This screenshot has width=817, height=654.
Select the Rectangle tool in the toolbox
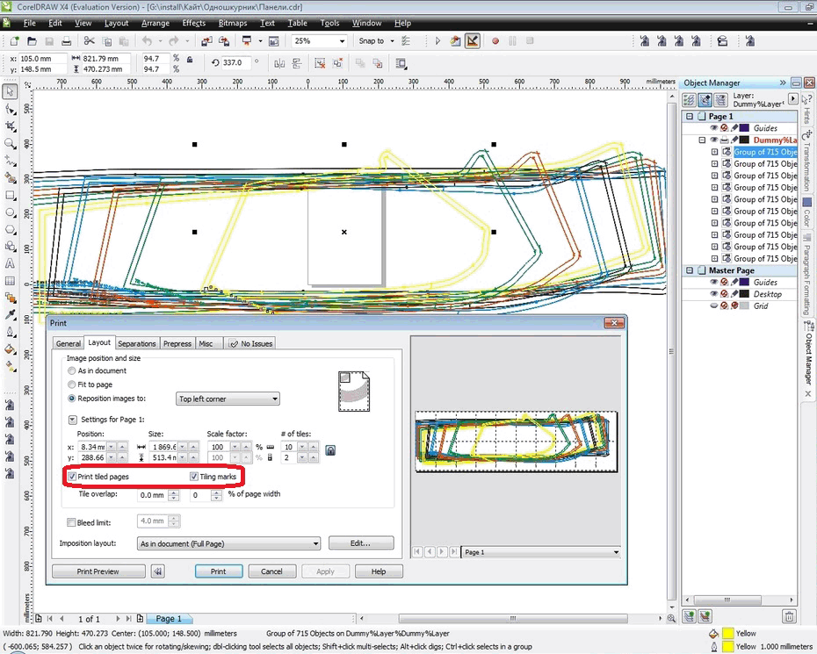[x=10, y=195]
